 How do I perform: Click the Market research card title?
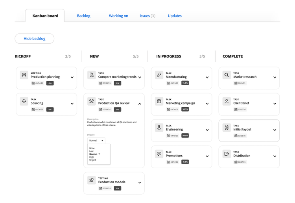245,77
